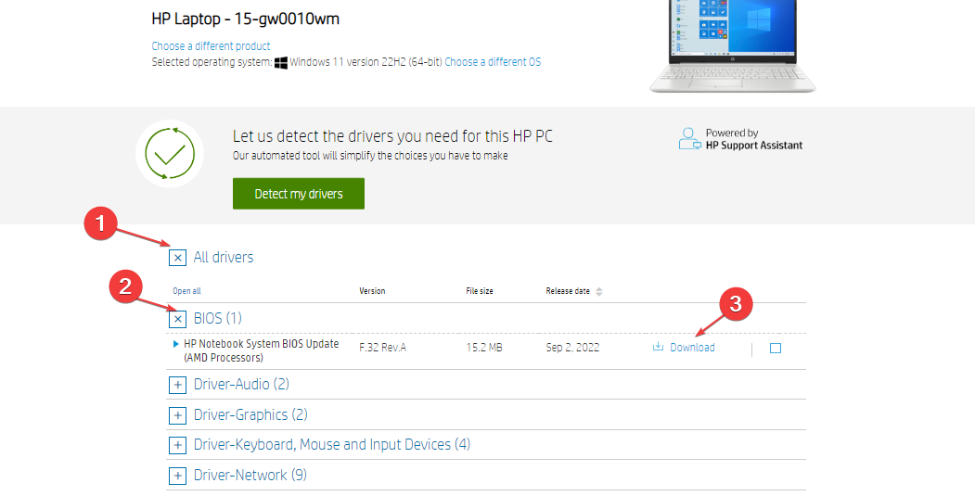Expand HP Notebook System BIOS Update details triangle
The width and height of the screenshot is (975, 496).
[x=176, y=344]
